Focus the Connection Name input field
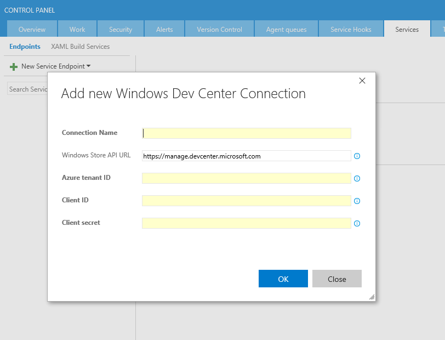Viewport: 445px width, 340px height. [247, 133]
